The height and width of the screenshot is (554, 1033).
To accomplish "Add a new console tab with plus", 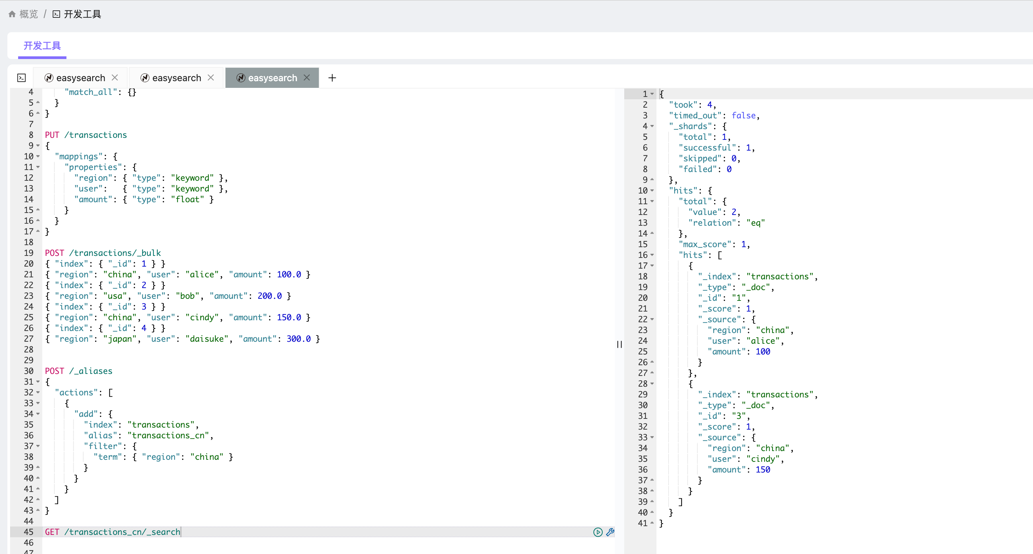I will (332, 78).
